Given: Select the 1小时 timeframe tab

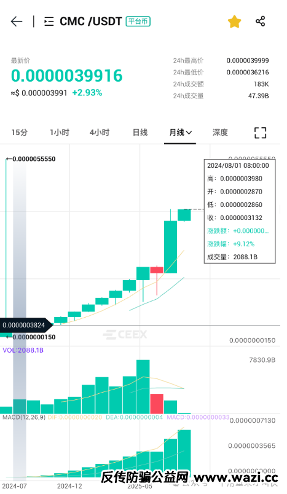Looking at the screenshot, I should (60, 132).
